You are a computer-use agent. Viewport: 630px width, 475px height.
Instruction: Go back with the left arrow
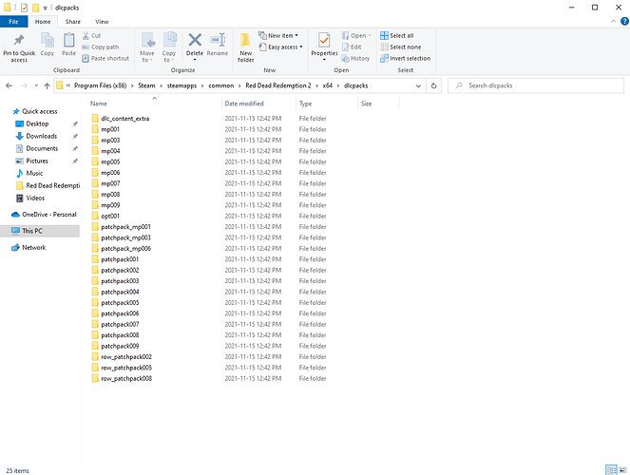[9, 85]
